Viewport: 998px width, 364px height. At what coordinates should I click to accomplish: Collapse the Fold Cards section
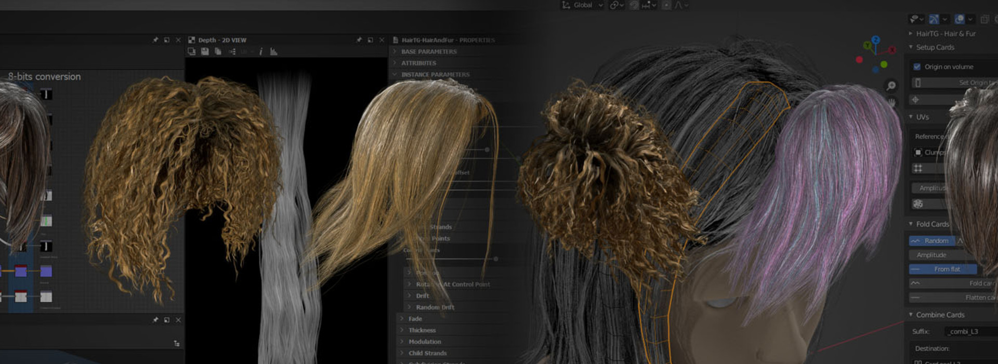[911, 224]
